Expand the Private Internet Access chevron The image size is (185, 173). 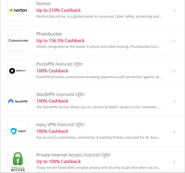pyautogui.click(x=174, y=162)
